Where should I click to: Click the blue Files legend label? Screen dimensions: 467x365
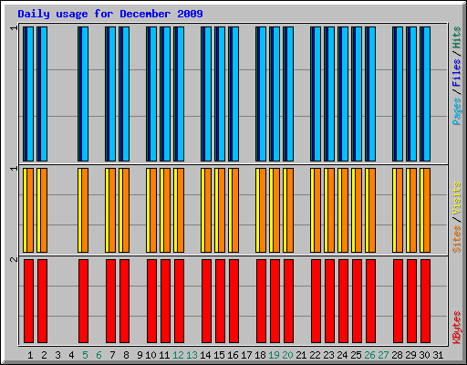[x=456, y=72]
